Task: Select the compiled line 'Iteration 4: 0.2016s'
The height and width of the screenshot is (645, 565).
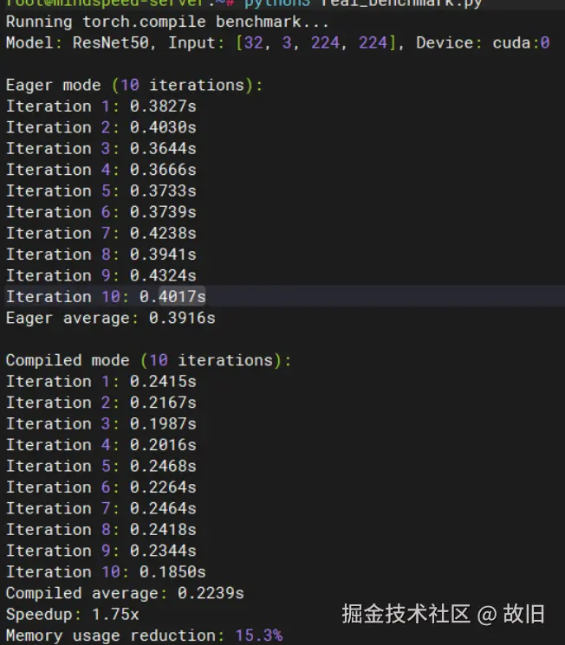Action: [x=101, y=445]
